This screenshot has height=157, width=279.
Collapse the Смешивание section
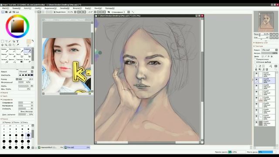7,100
